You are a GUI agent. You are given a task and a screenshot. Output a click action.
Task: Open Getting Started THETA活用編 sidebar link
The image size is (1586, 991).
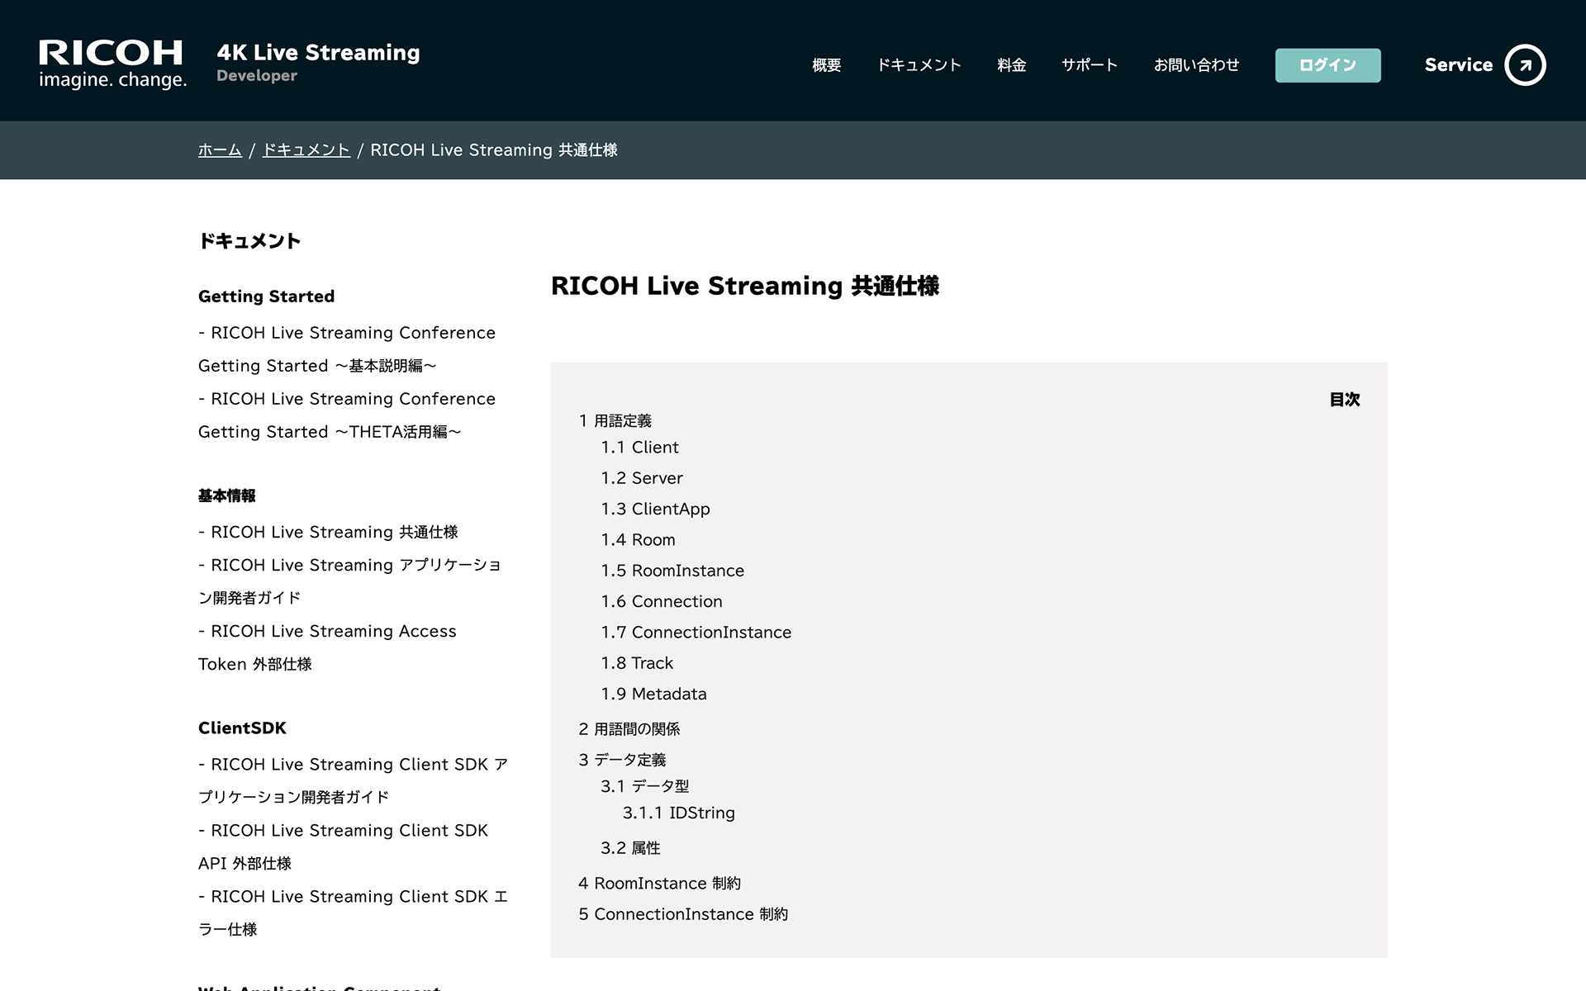[x=347, y=415]
